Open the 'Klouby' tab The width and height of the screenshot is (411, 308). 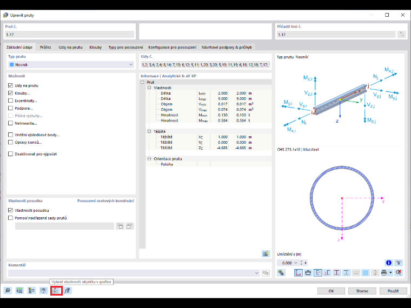tap(95, 47)
